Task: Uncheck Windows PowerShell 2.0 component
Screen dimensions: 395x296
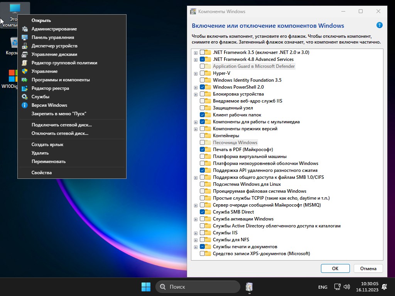Action: click(x=203, y=87)
